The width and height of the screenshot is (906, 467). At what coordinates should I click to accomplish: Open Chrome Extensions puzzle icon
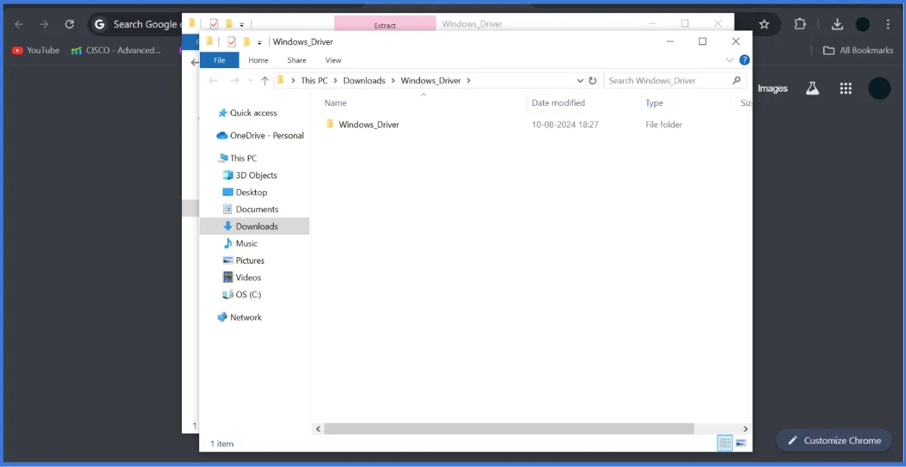tap(800, 24)
